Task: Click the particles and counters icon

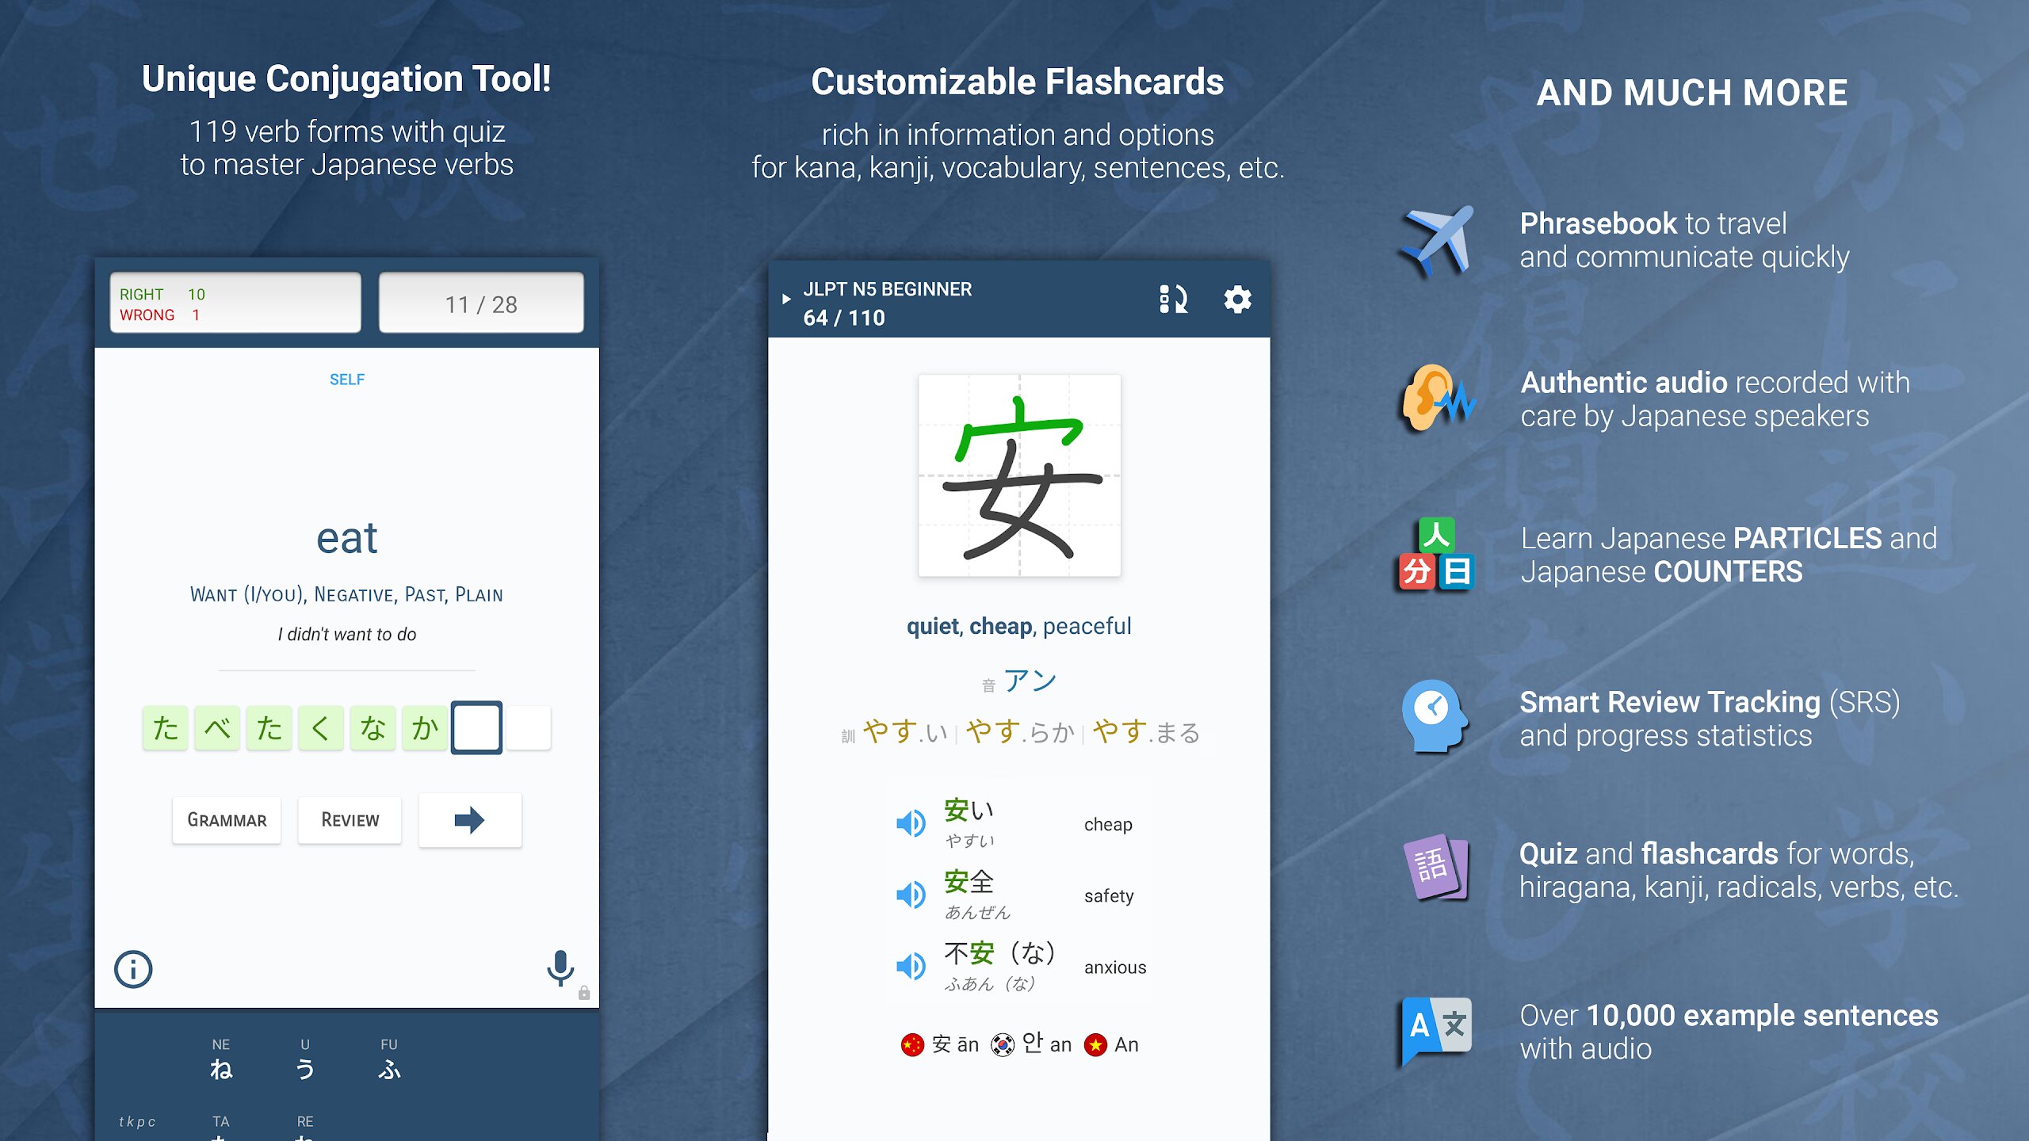Action: click(1436, 555)
